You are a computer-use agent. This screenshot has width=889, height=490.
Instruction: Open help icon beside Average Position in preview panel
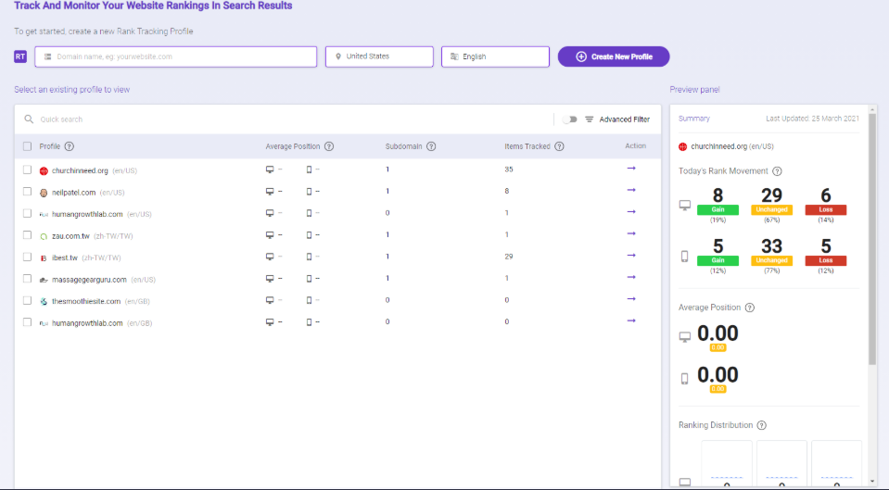pyautogui.click(x=750, y=308)
